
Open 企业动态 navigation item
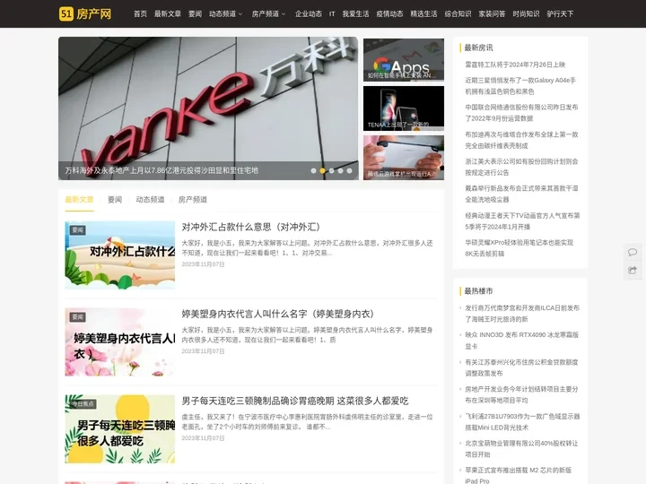coord(308,14)
